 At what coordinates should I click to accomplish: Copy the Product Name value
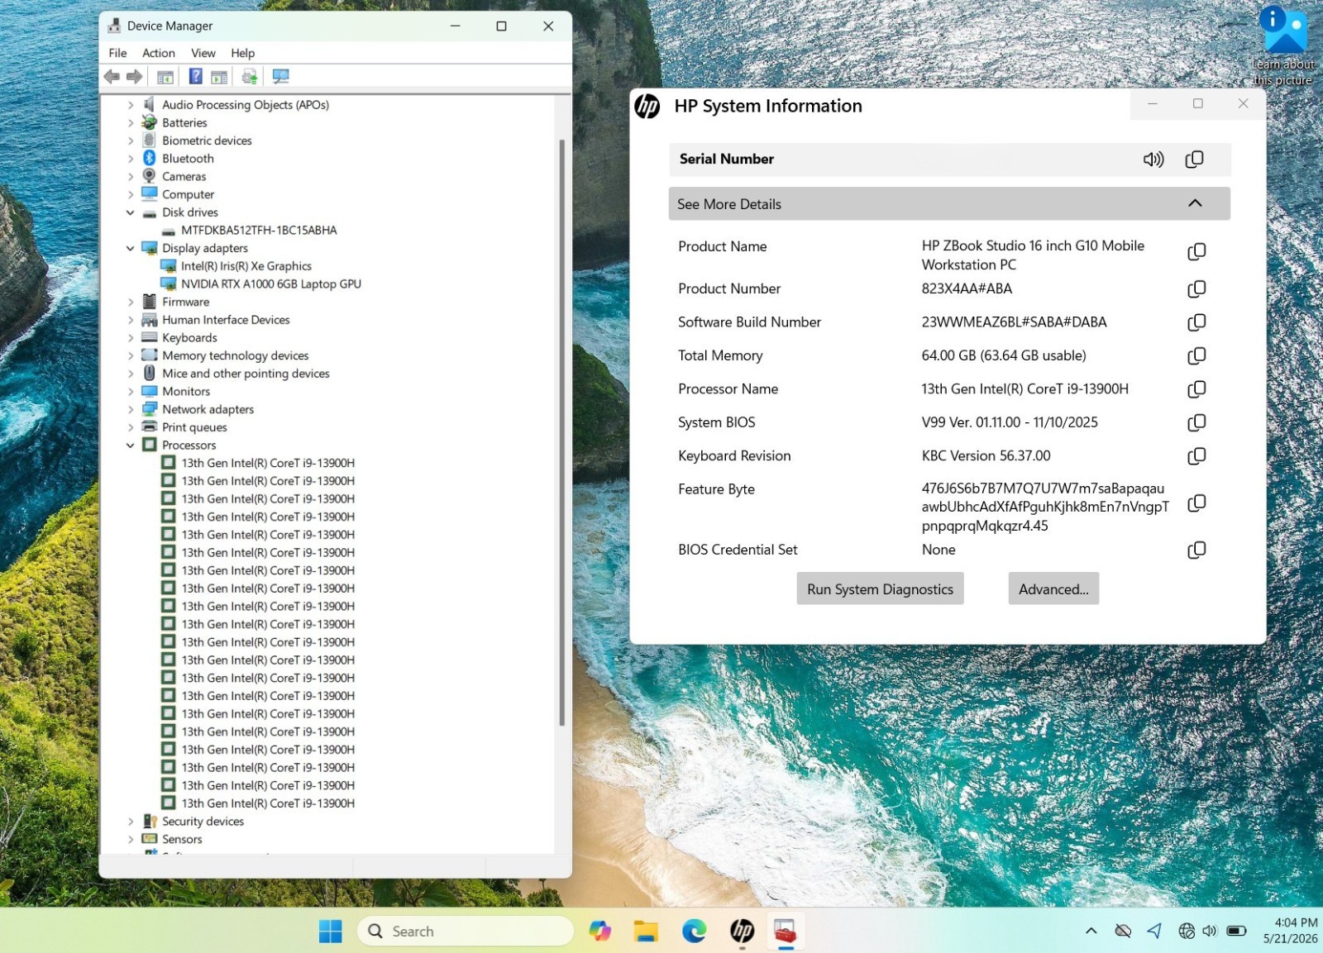pyautogui.click(x=1196, y=251)
